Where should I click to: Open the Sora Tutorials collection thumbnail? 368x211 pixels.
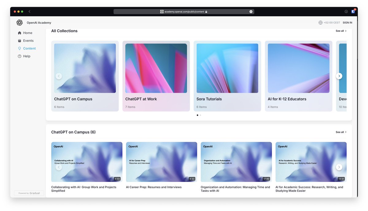tap(227, 68)
